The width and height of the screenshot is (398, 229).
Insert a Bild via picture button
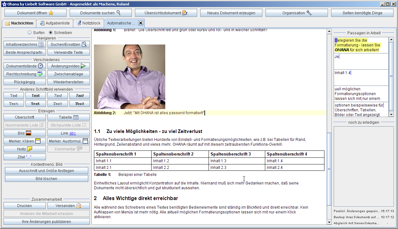[x=25, y=133]
